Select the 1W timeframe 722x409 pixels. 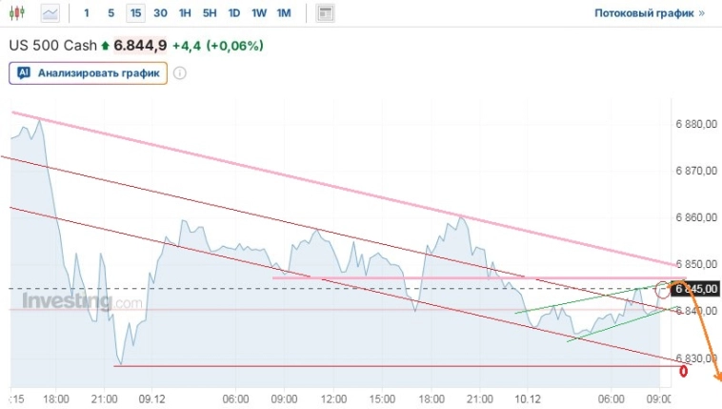tap(259, 13)
